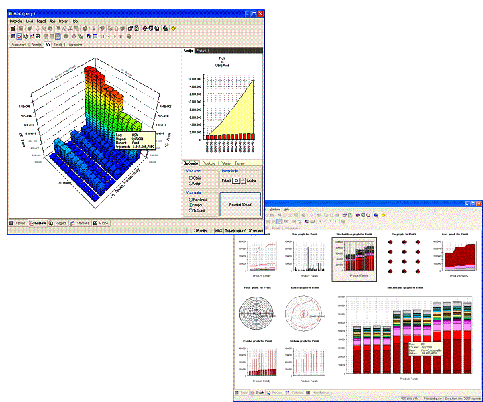Click the previous-record arrow in MDX Query toolbar
This screenshot has width=483, height=402.
click(x=109, y=36)
